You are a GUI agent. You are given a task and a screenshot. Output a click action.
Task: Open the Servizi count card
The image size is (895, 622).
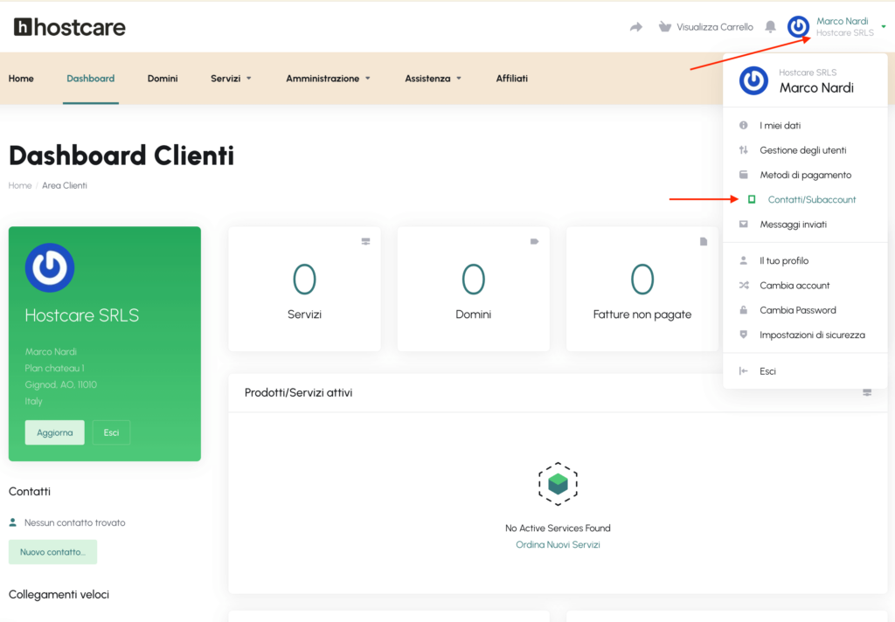[x=304, y=289]
